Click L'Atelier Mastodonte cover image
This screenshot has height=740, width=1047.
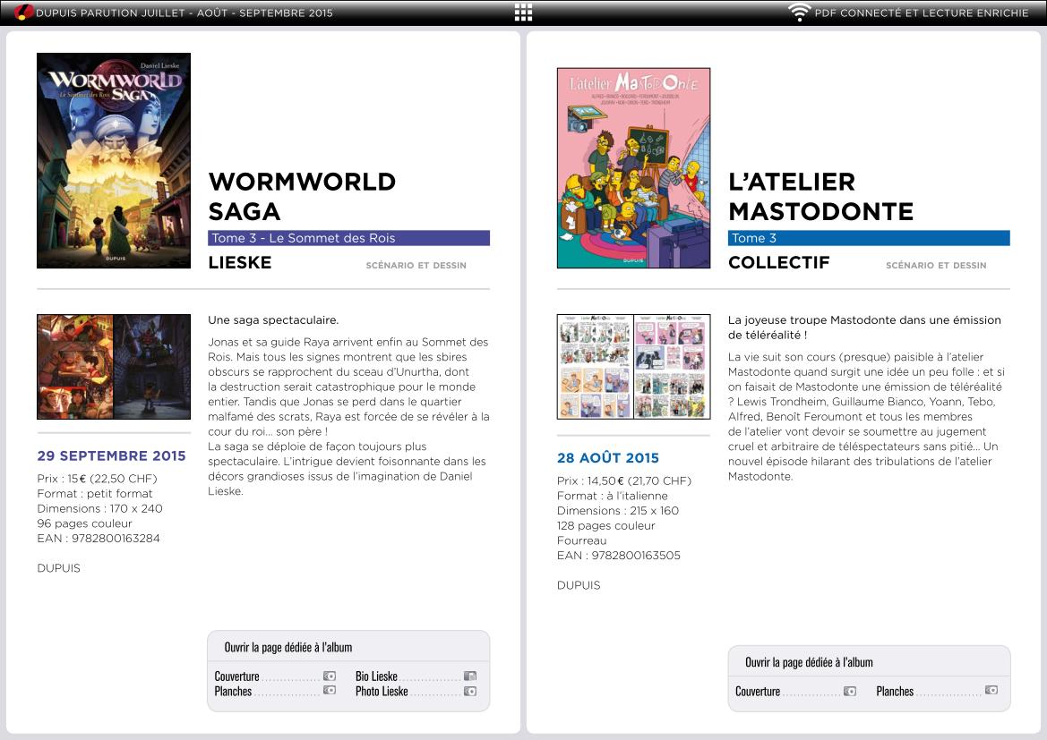click(633, 168)
